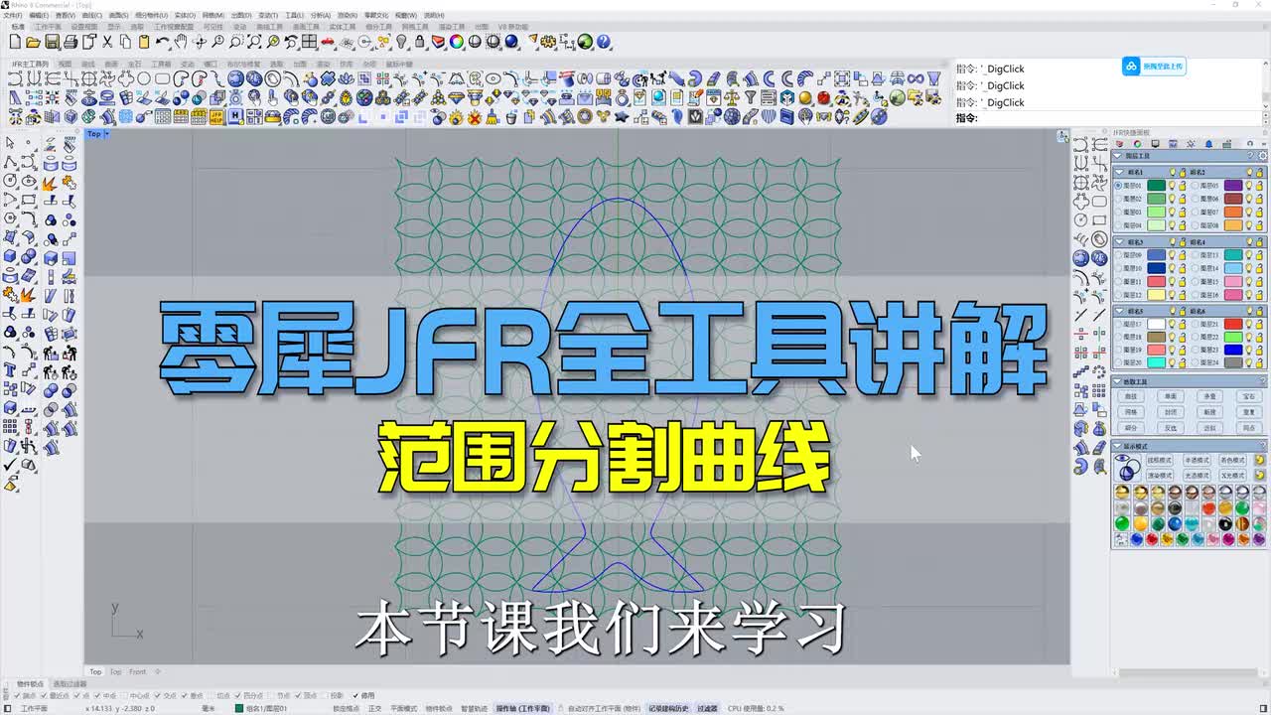
Task: Toggle 正交 in the status bar
Action: click(374, 708)
